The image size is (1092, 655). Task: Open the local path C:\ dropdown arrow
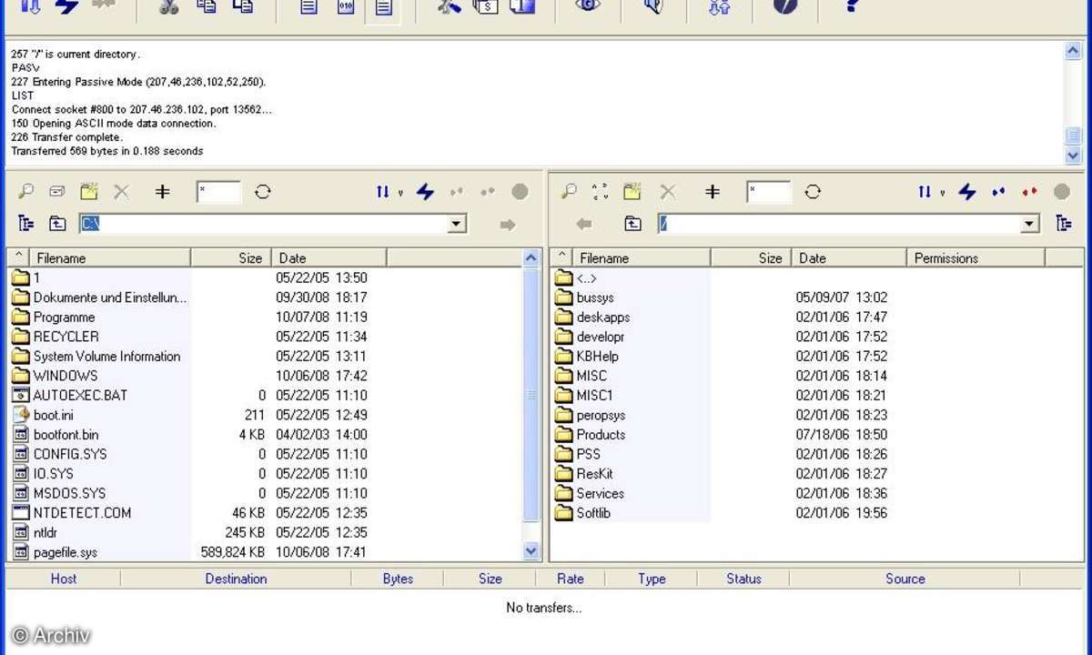pos(457,224)
